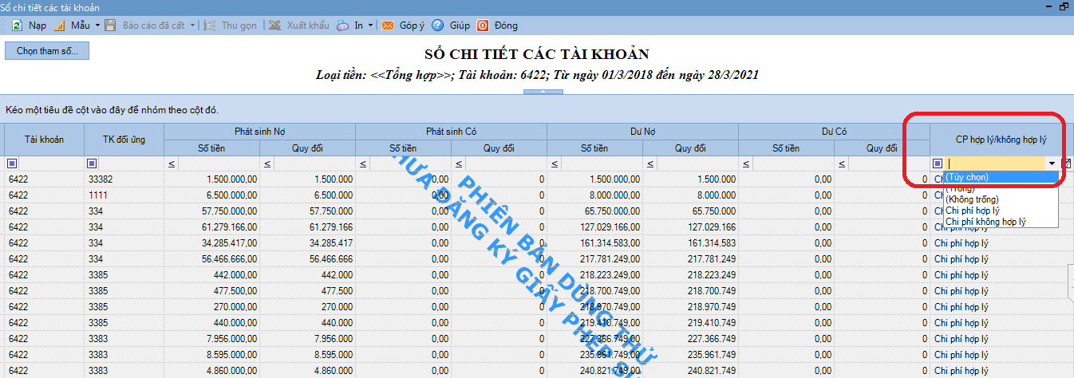Select (Không trống) in the filter list

(x=1001, y=199)
